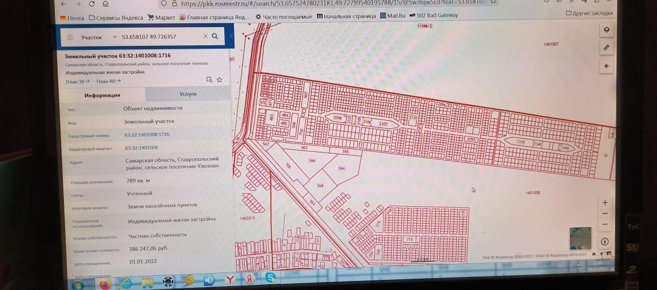Expand the Участки search type dropdown

[114, 37]
